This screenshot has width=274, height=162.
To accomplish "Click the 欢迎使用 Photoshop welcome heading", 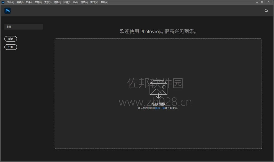I will click(x=158, y=32).
